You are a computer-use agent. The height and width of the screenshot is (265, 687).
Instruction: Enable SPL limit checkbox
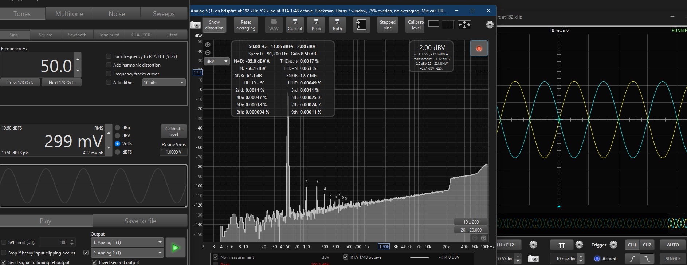click(4, 242)
